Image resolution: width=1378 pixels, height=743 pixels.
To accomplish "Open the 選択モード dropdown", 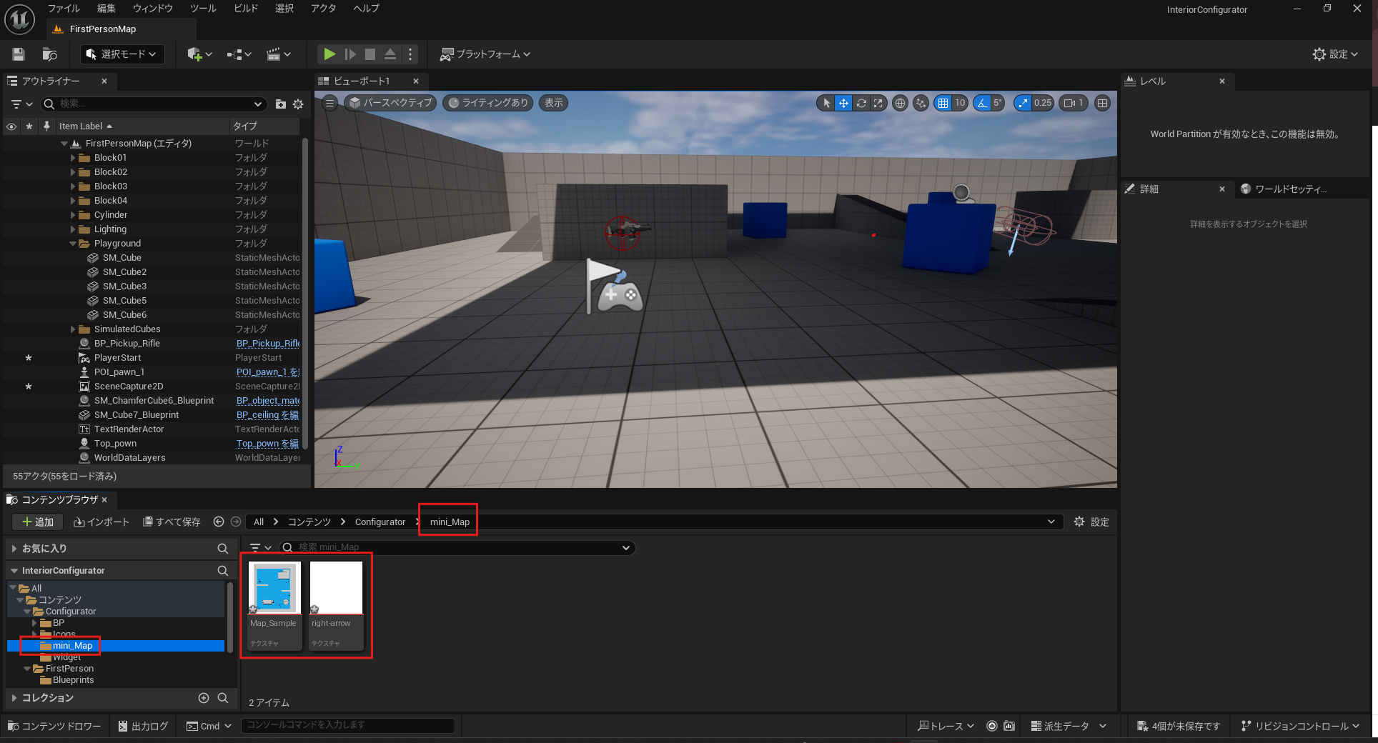I will pos(122,54).
